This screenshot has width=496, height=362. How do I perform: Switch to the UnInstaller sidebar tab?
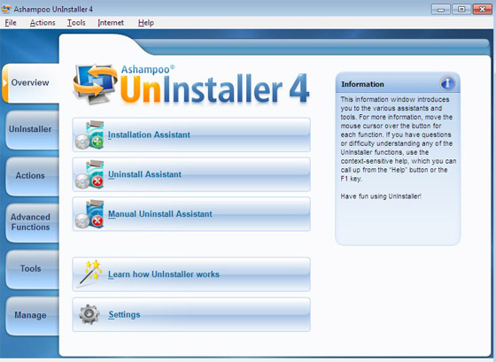[32, 129]
